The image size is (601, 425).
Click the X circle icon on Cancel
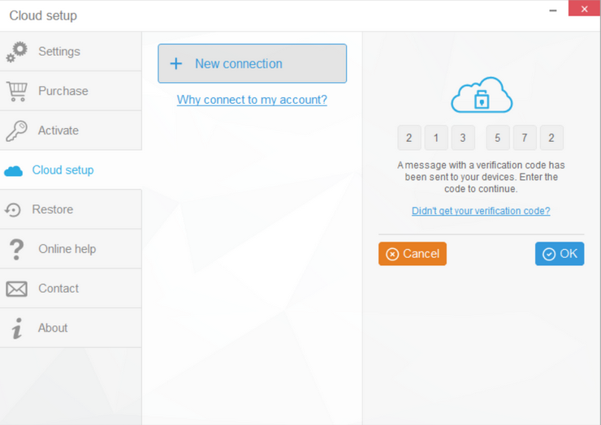point(392,254)
